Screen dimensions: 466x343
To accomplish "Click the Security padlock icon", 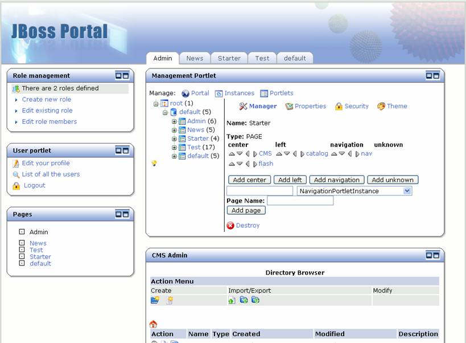I will 339,106.
